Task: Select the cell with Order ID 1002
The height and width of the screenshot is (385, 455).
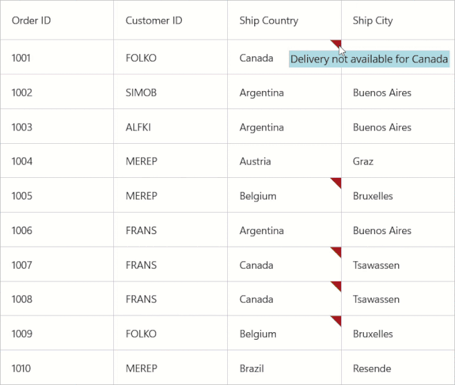Action: click(x=22, y=92)
